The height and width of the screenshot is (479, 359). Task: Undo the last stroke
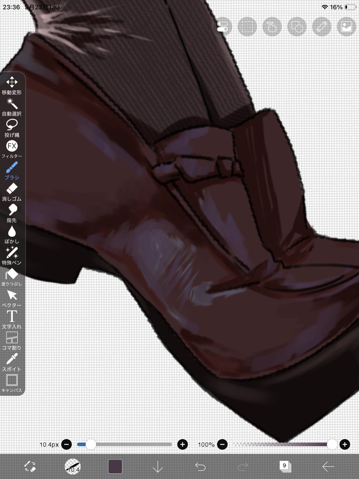pos(200,466)
